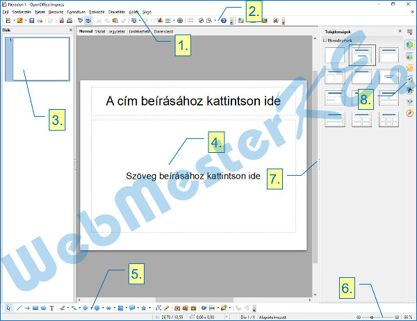Open the Basic shapes diamond dropdown arrow

click(91, 308)
